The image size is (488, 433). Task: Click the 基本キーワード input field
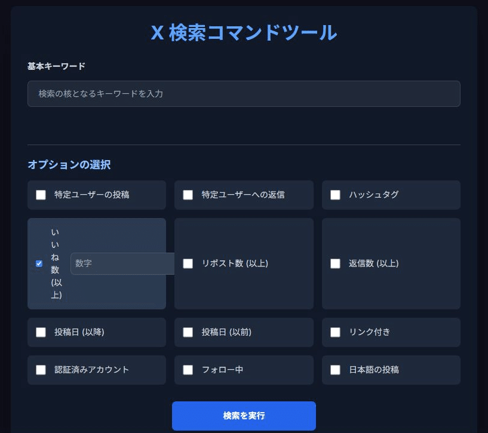[244, 93]
